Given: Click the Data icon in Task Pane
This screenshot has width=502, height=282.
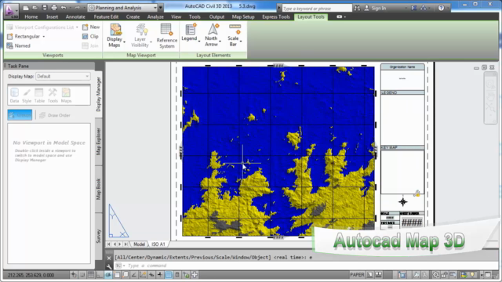Looking at the screenshot, I should 14,96.
